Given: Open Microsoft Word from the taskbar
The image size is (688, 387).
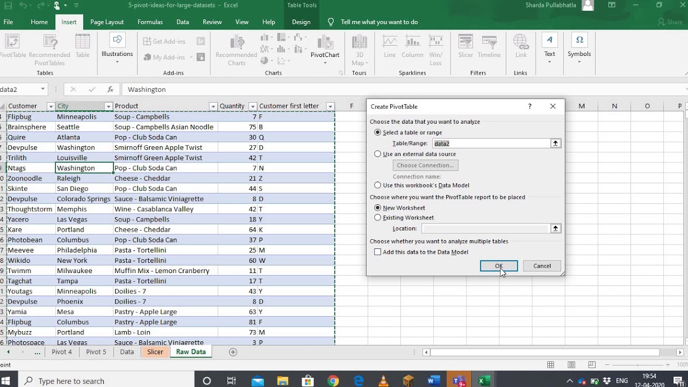Looking at the screenshot, I should (434, 381).
